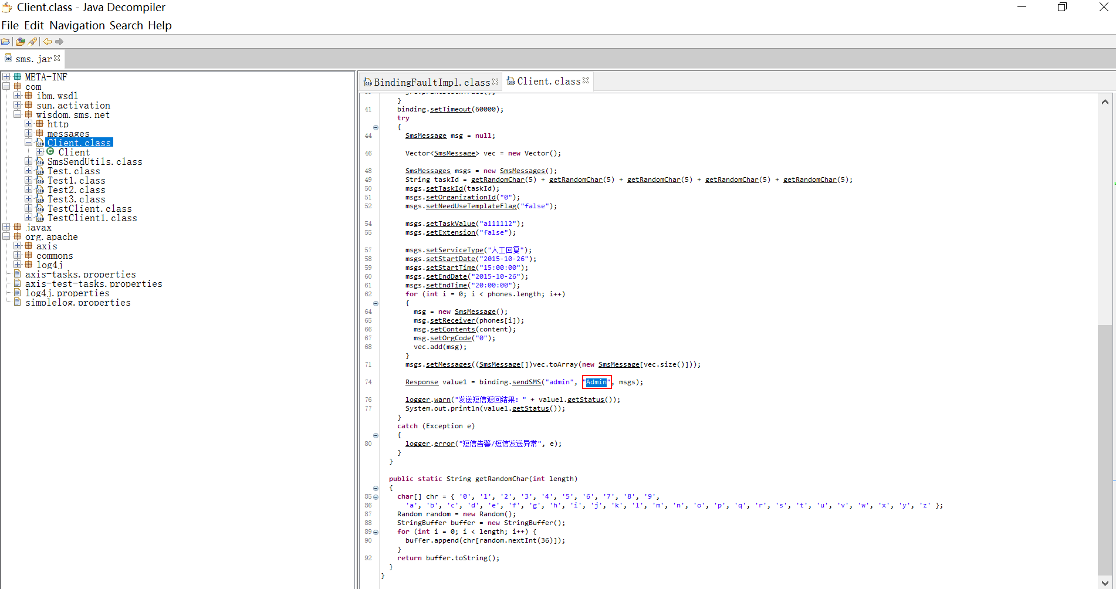Image resolution: width=1116 pixels, height=589 pixels.
Task: Click the META-INF package icon
Action: [18, 77]
